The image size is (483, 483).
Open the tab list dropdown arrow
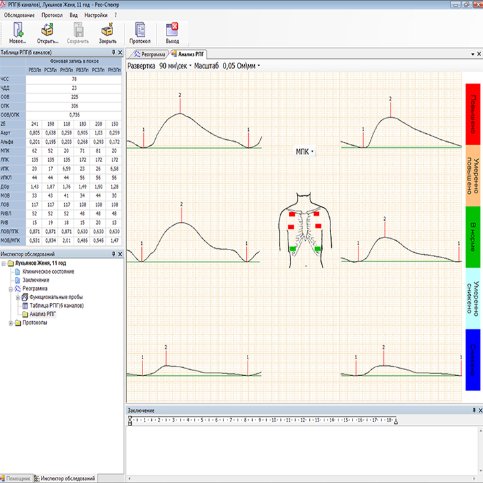472,54
